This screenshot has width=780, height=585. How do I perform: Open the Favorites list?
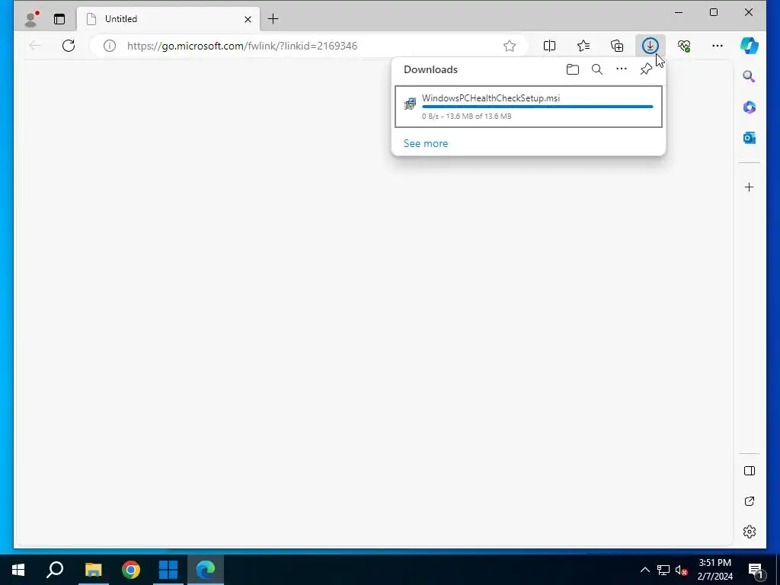click(x=583, y=46)
